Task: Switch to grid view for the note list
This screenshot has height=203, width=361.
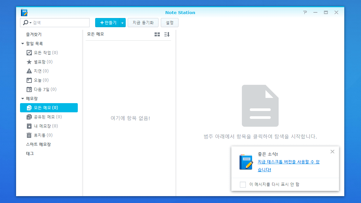Action: [157, 34]
